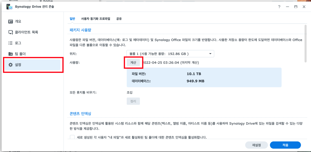Click the 모든 휴지통 비우기: label
Viewport: 311px width, 152px height.
[x=83, y=92]
